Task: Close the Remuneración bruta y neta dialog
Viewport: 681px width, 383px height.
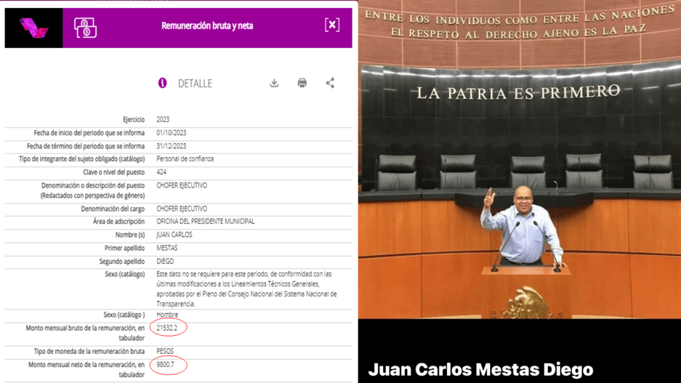Action: [332, 25]
